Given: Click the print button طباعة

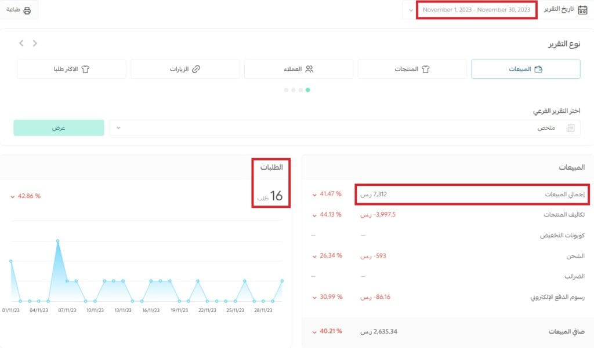Looking at the screenshot, I should click(18, 10).
